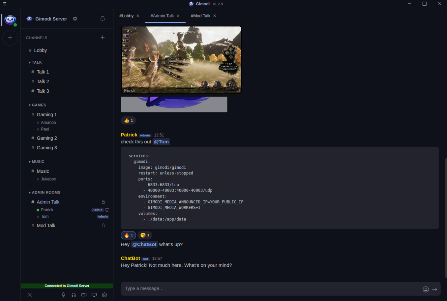
Task: Add a server with the sidebar plus button
Action: 10,38
